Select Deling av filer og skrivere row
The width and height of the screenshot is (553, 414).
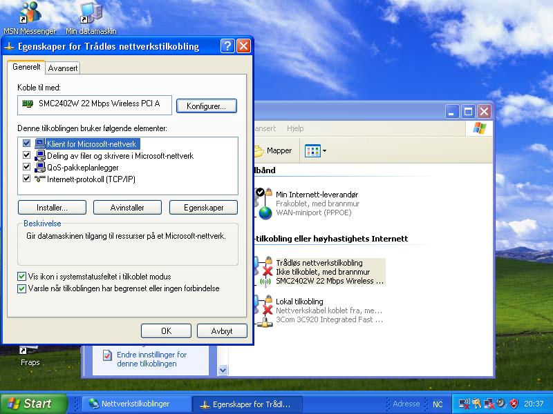point(120,156)
